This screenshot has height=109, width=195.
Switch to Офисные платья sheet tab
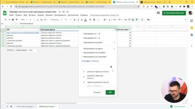pos(48,106)
